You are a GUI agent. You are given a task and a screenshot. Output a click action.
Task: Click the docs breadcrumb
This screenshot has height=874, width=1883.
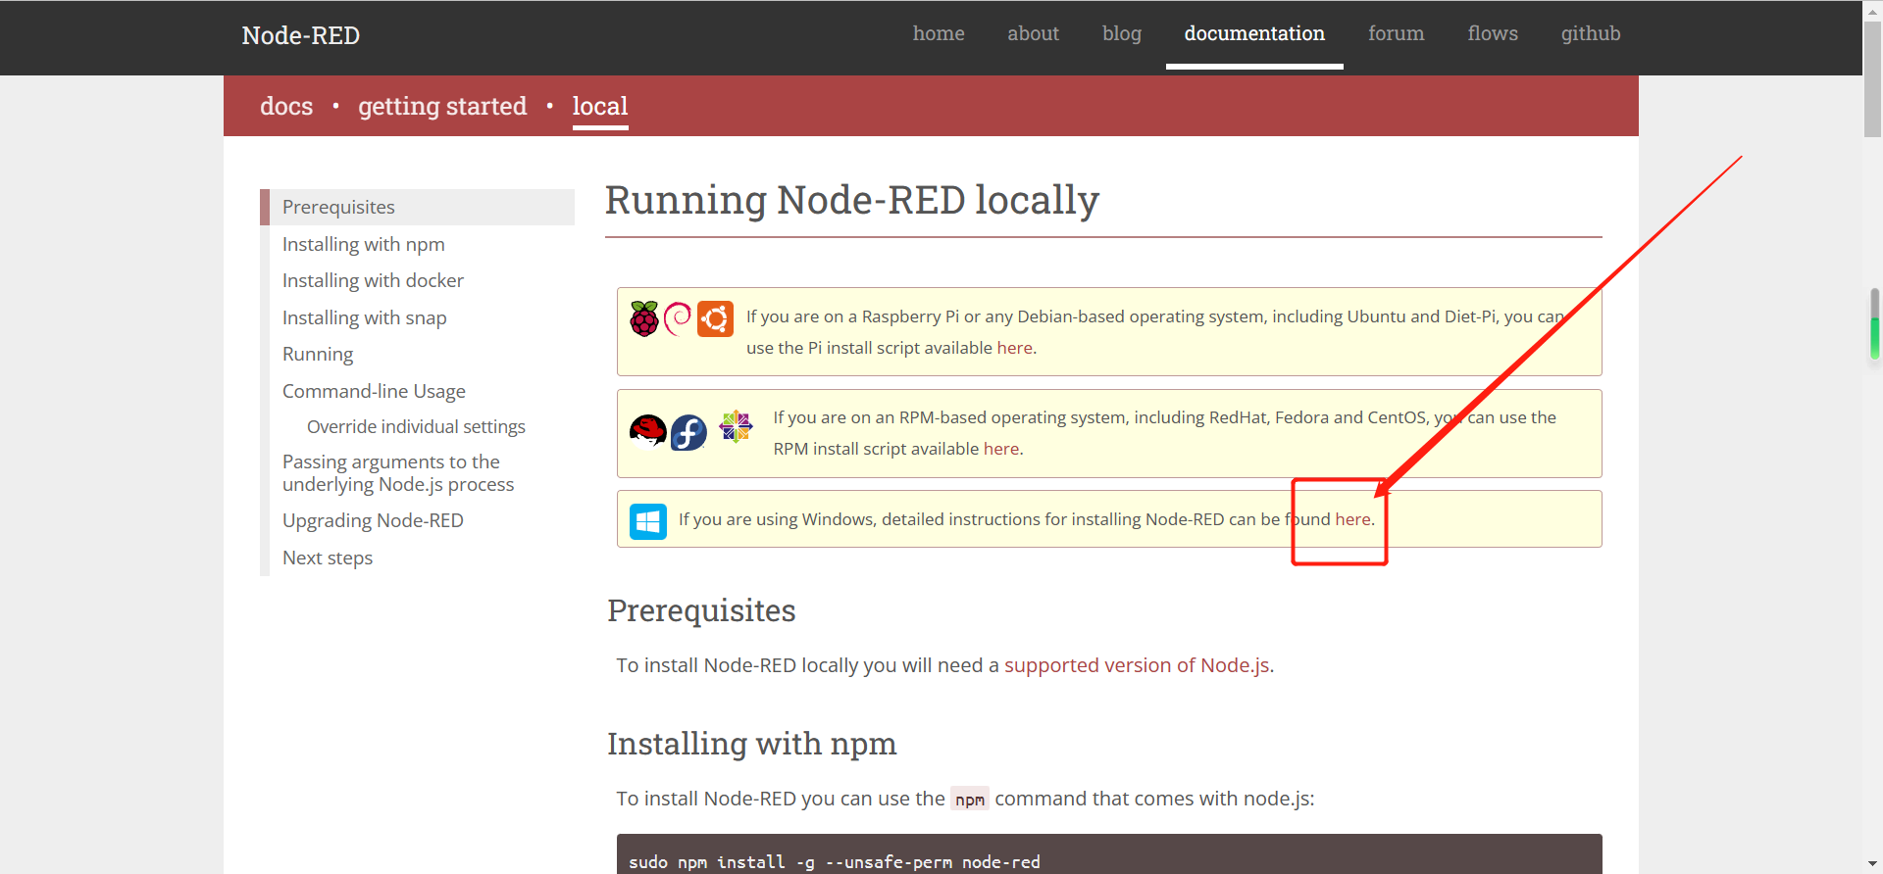[x=286, y=106]
